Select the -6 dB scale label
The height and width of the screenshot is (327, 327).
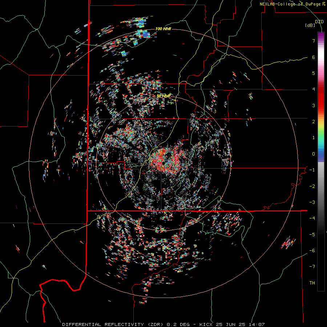coord(312,251)
